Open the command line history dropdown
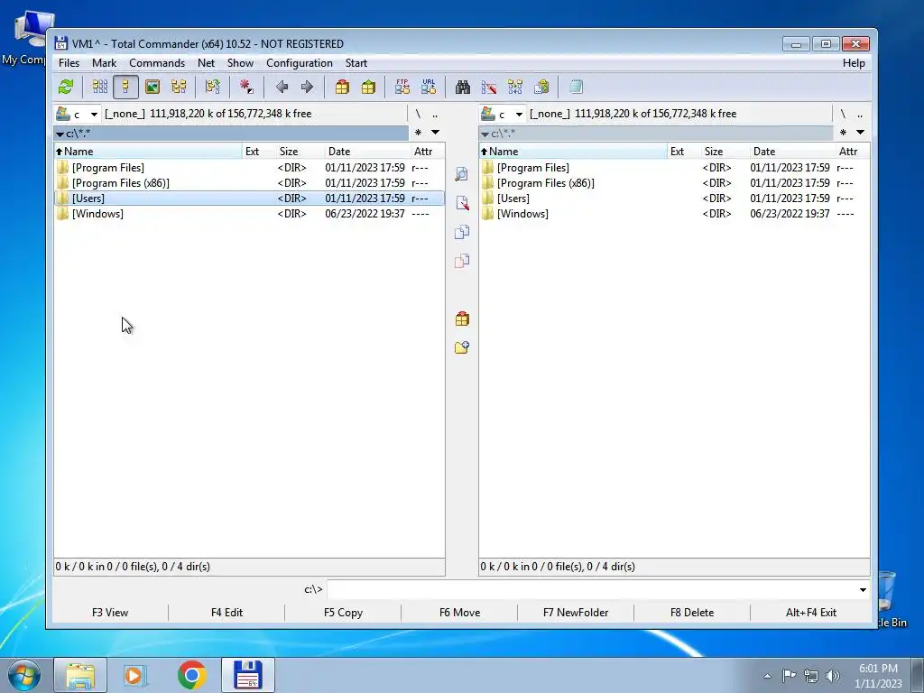 (x=863, y=590)
